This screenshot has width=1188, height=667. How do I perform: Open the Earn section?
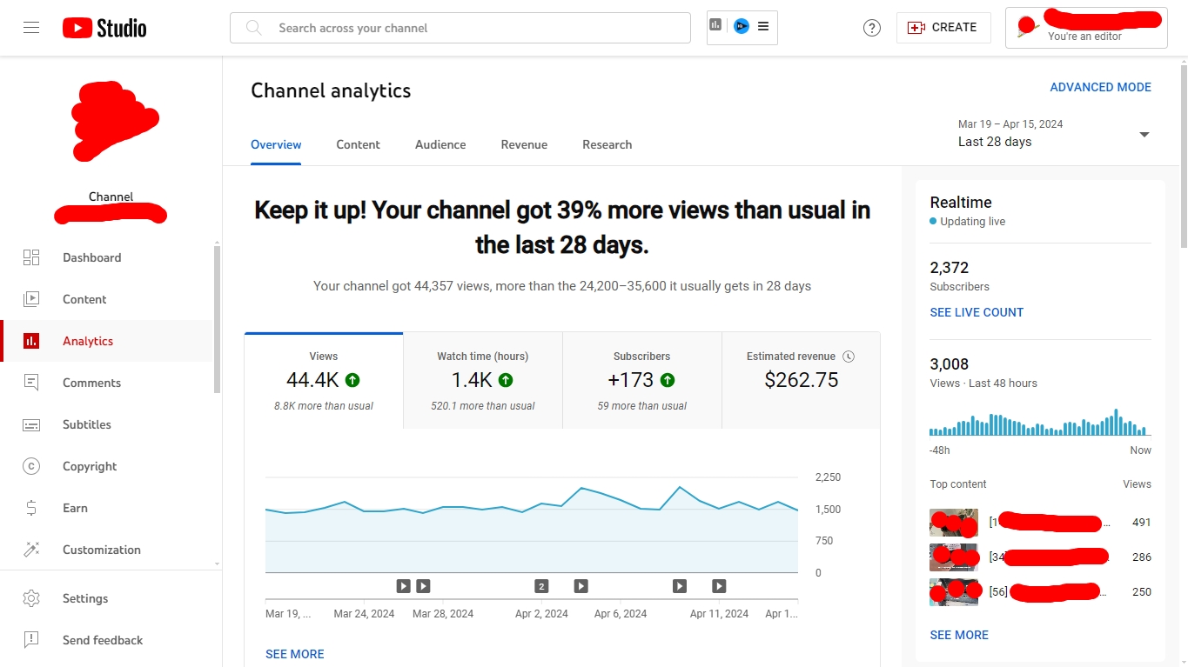pos(75,508)
